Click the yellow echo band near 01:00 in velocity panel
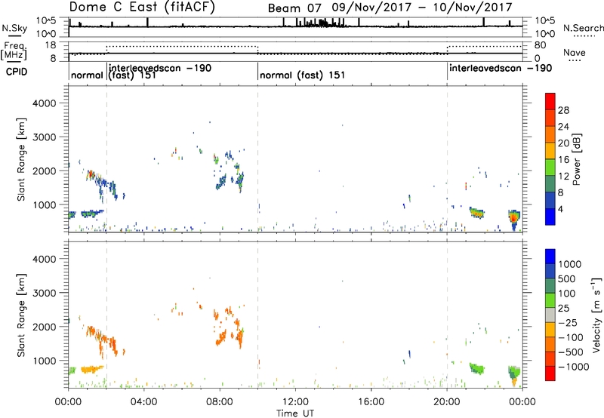 click(92, 370)
